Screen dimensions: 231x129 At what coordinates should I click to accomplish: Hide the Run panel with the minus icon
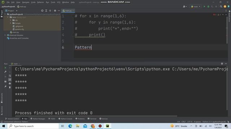pos(226,64)
